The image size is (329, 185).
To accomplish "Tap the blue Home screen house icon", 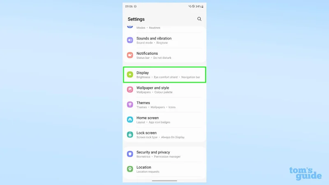I will point(130,120).
